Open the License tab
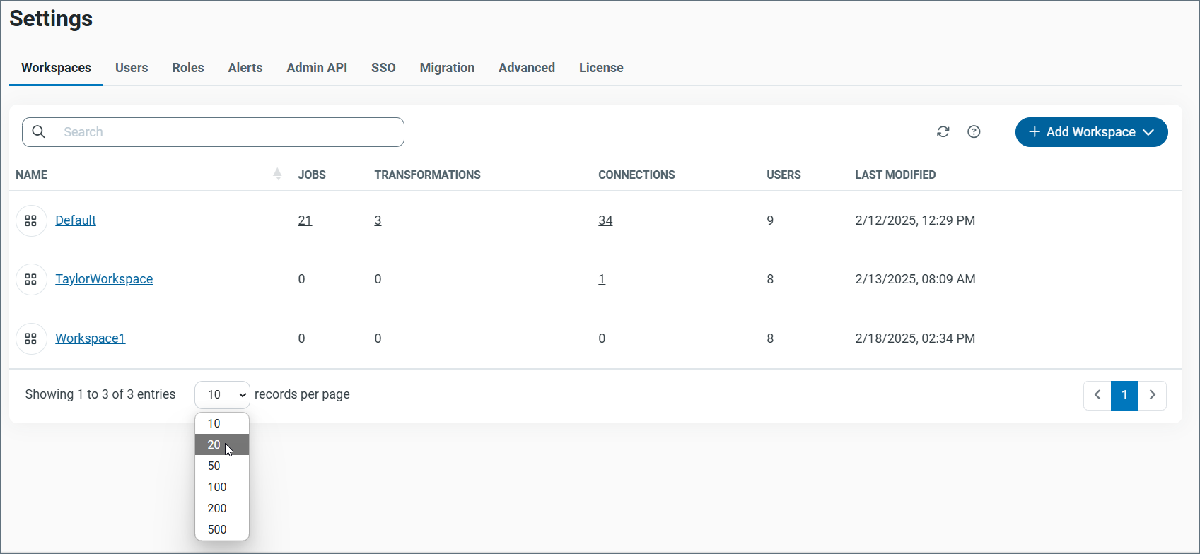Screen dimensions: 1200x554 point(601,68)
